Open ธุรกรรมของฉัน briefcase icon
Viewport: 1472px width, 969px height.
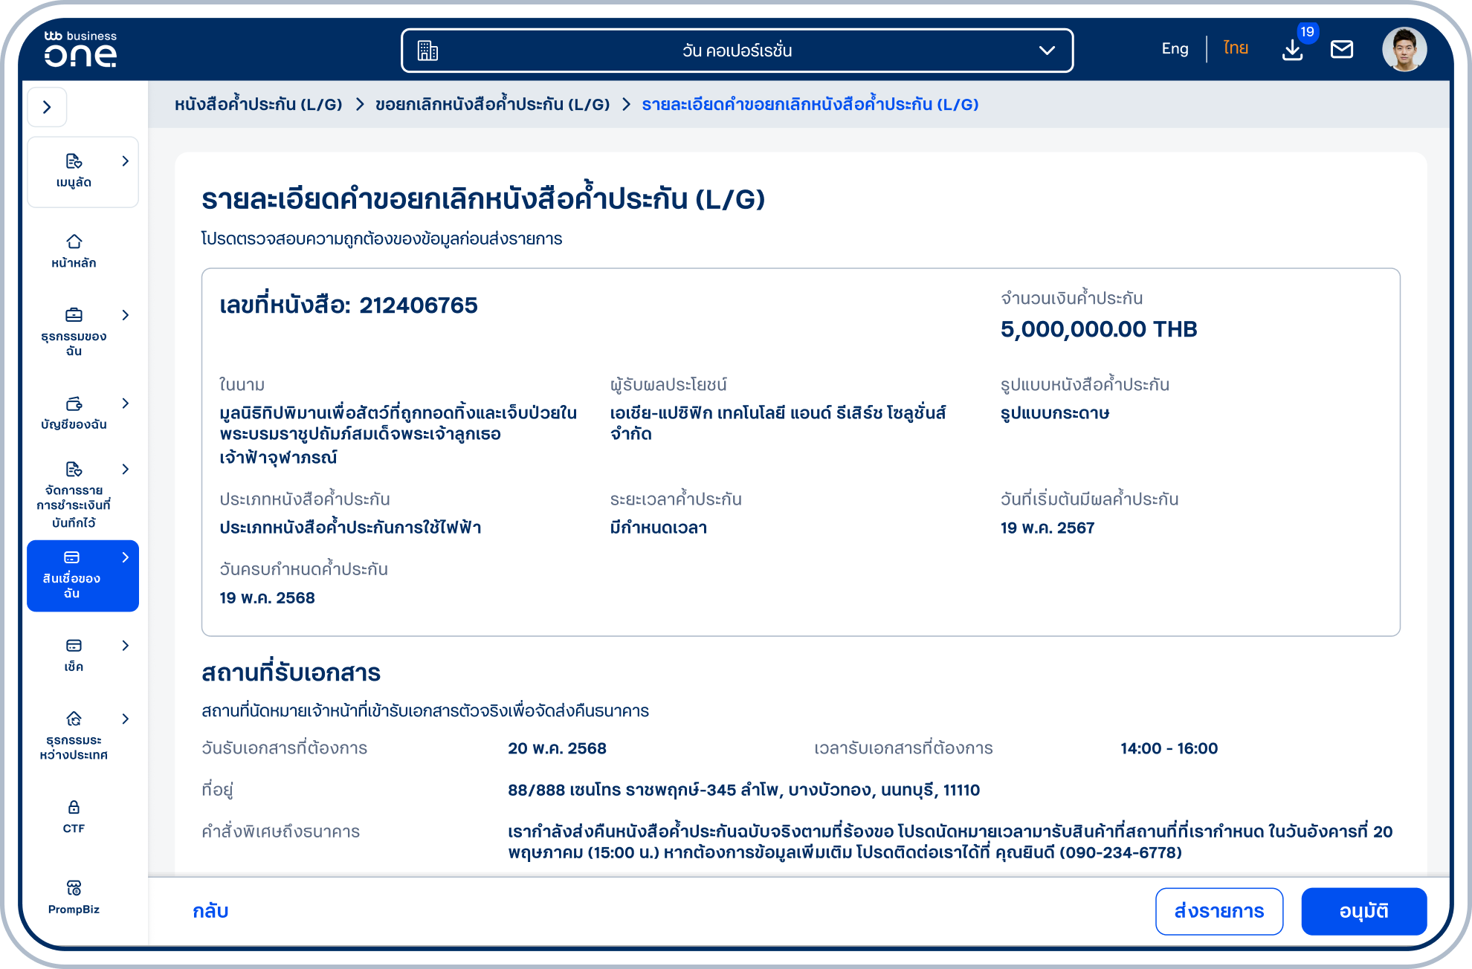74,315
